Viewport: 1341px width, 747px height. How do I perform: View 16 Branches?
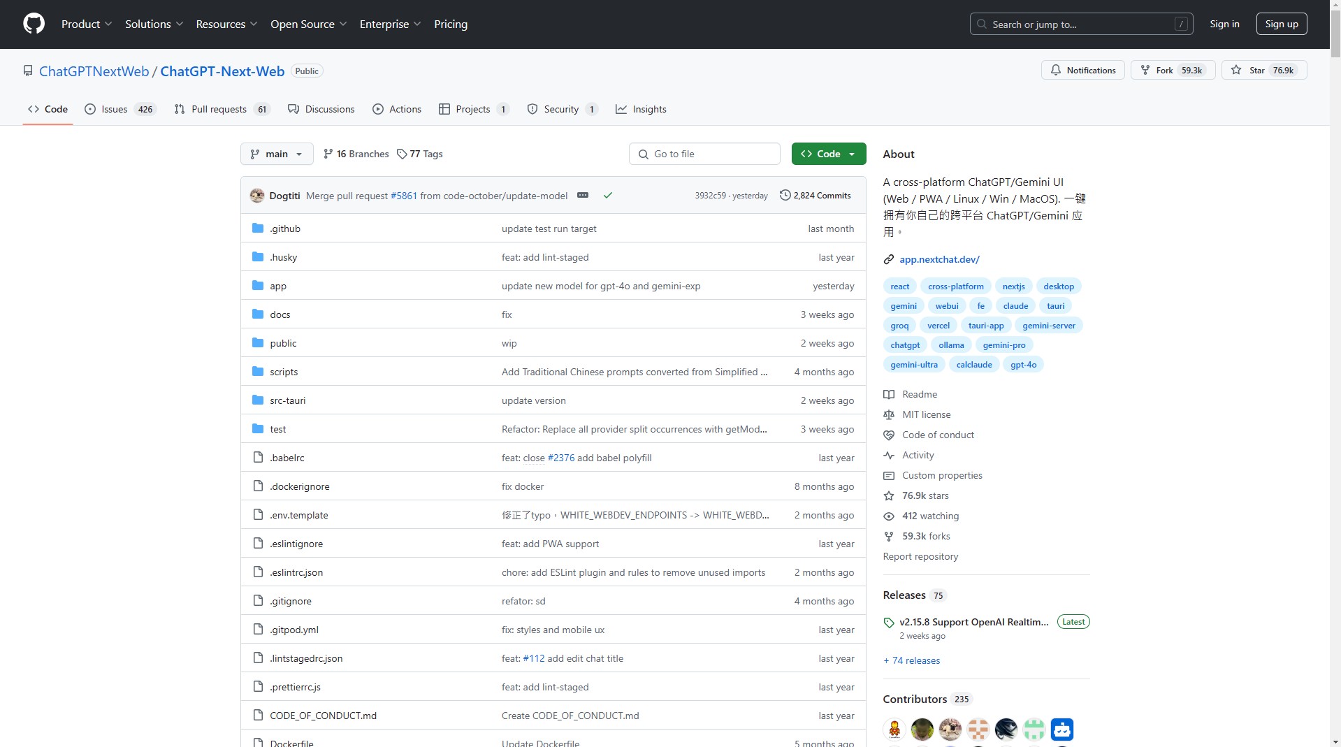[x=356, y=154]
